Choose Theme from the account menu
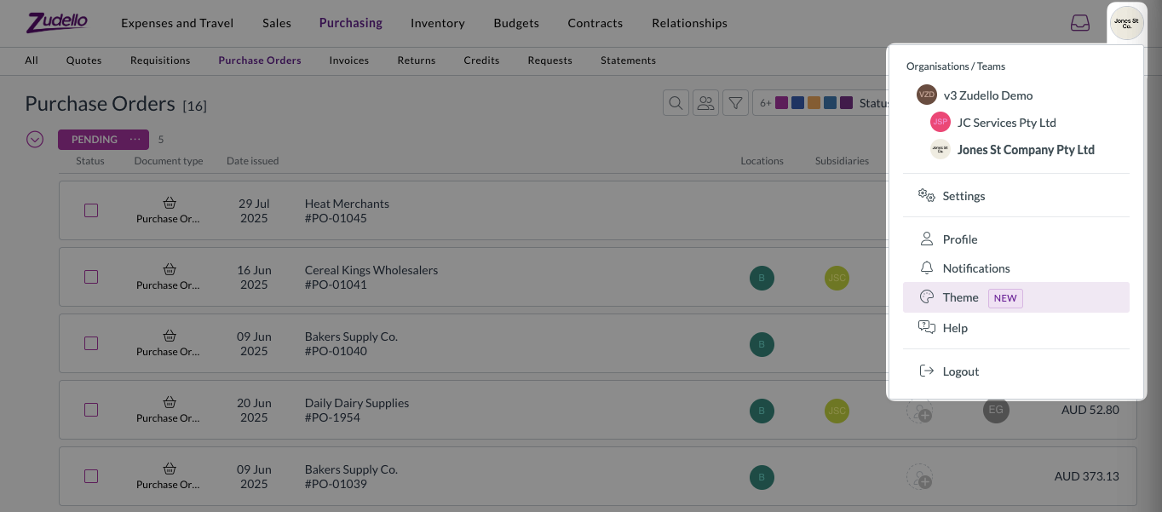1162x512 pixels. (960, 297)
